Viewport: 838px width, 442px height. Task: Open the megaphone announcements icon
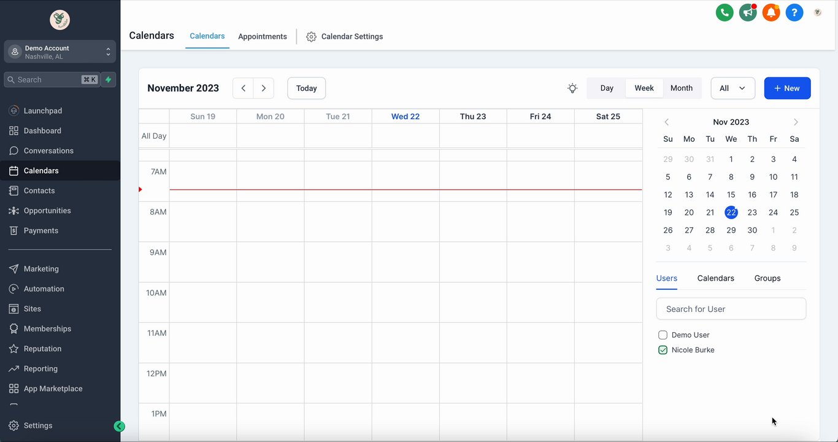pos(748,12)
